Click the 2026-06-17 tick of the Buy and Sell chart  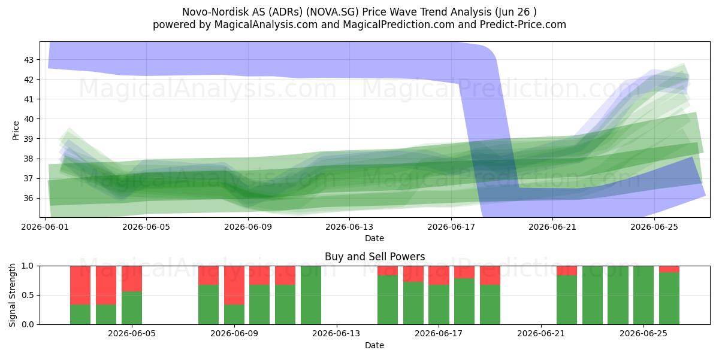(439, 334)
